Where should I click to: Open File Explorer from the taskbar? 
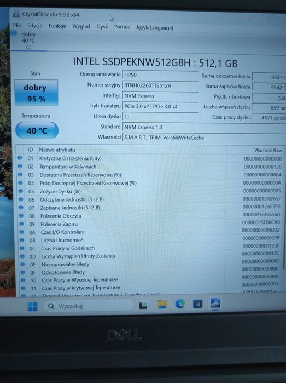162,305
